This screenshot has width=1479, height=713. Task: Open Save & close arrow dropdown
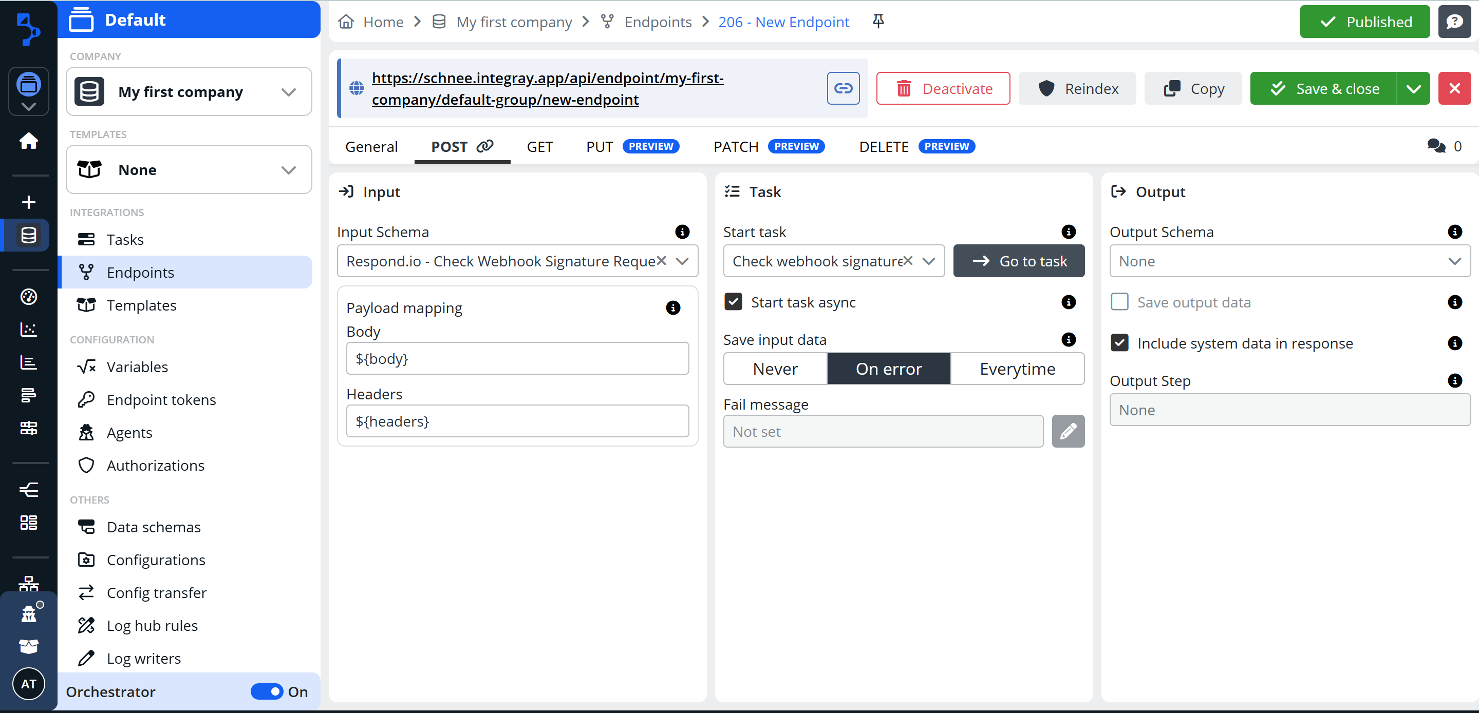point(1413,88)
